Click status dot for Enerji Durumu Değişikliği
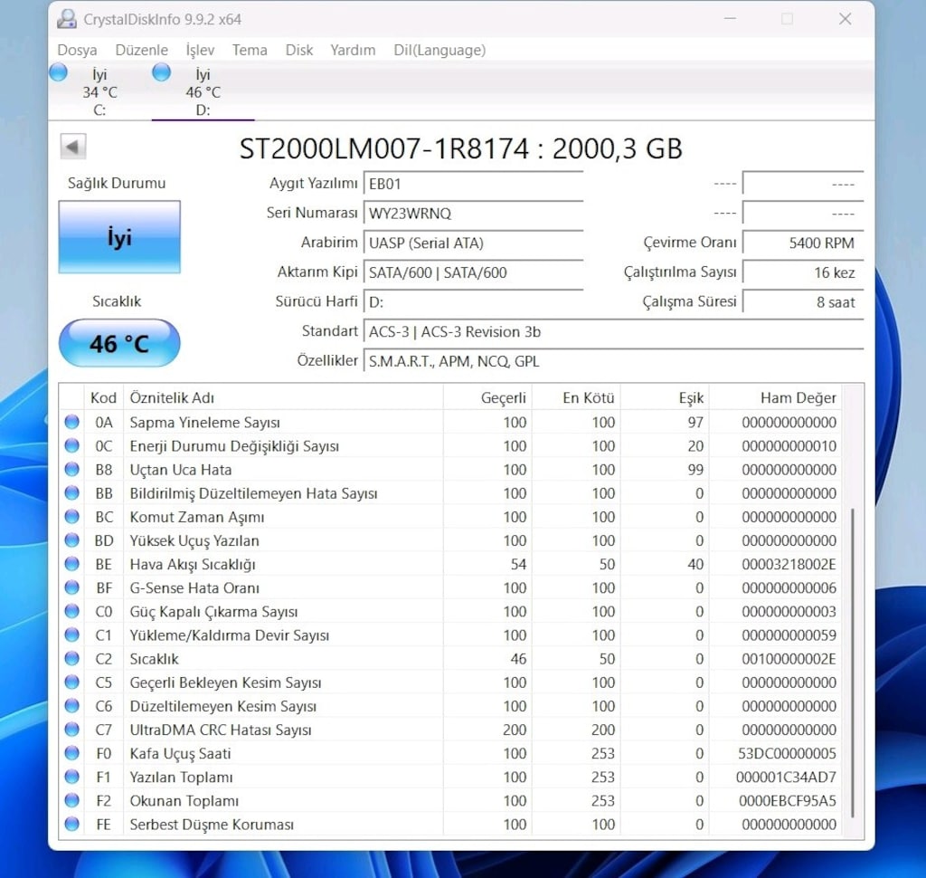The image size is (926, 878). 72,445
